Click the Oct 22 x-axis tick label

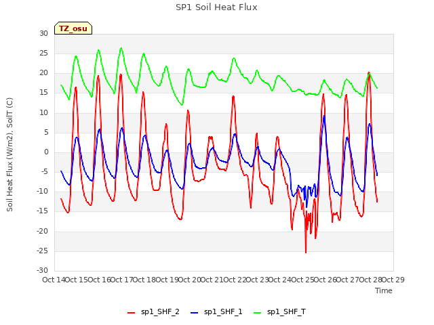[x=235, y=280]
